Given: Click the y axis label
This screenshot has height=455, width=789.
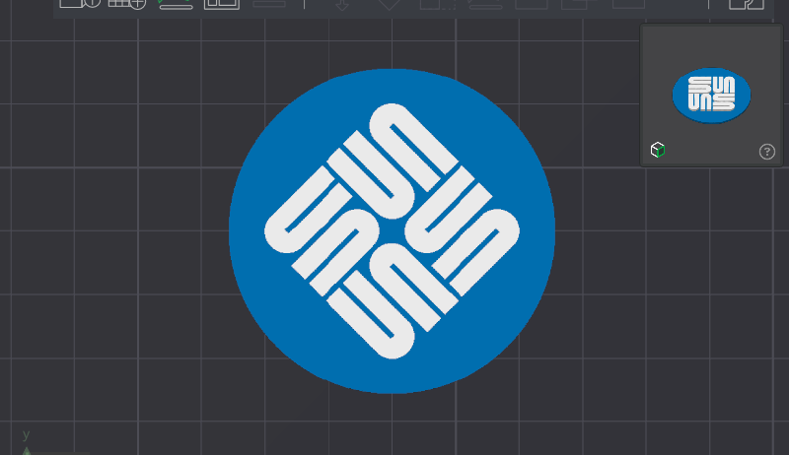Looking at the screenshot, I should point(27,434).
